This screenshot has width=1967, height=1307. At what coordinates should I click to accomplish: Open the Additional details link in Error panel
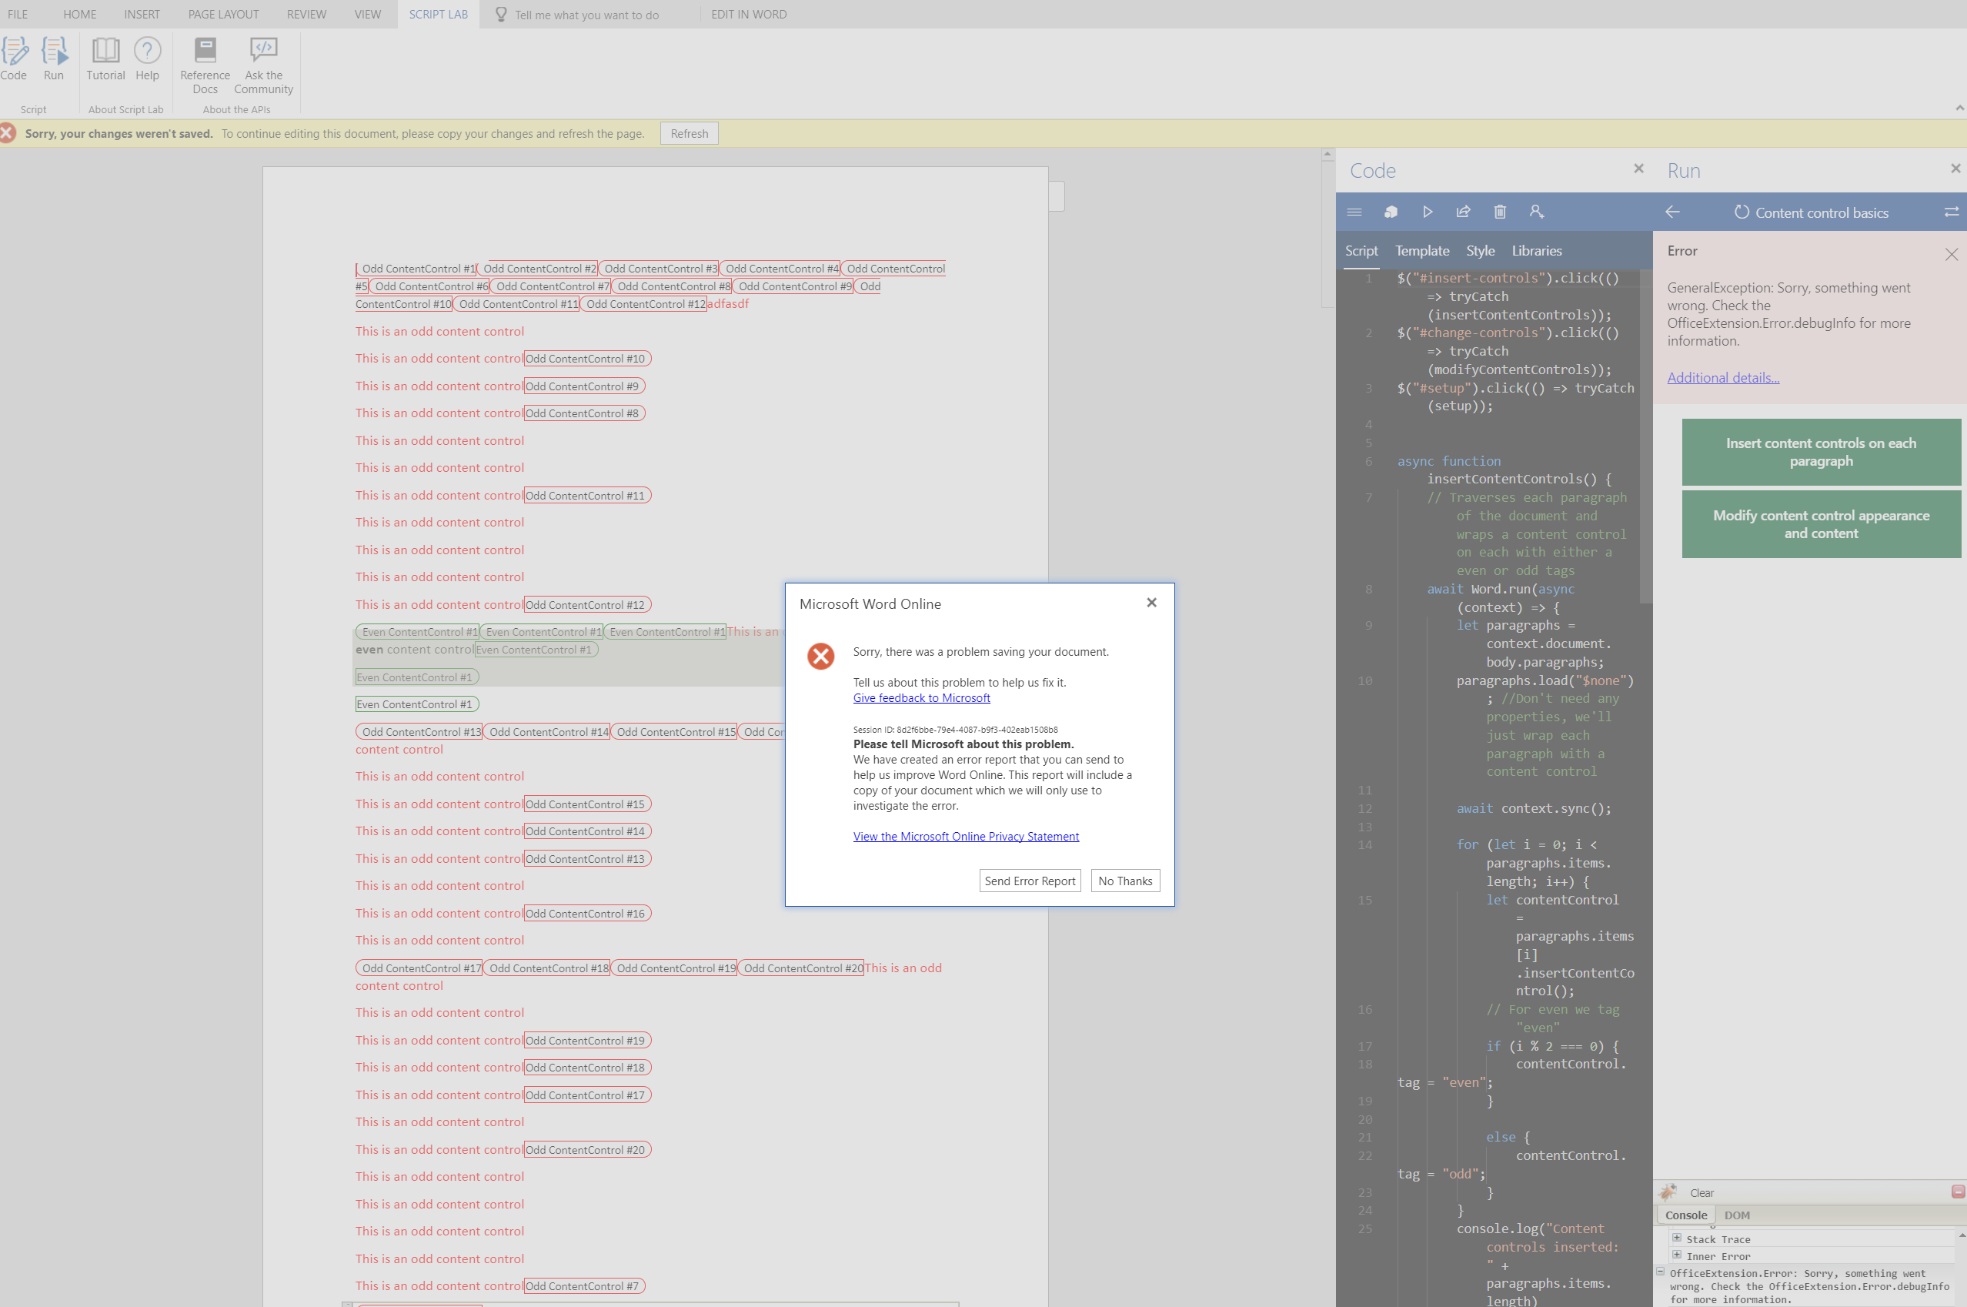click(x=1723, y=378)
